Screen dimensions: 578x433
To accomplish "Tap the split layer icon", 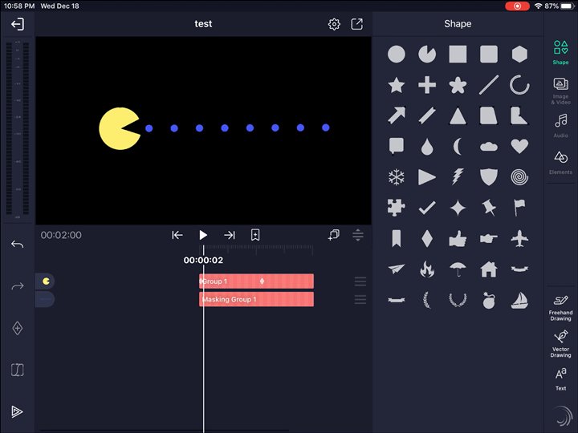I will (x=18, y=370).
